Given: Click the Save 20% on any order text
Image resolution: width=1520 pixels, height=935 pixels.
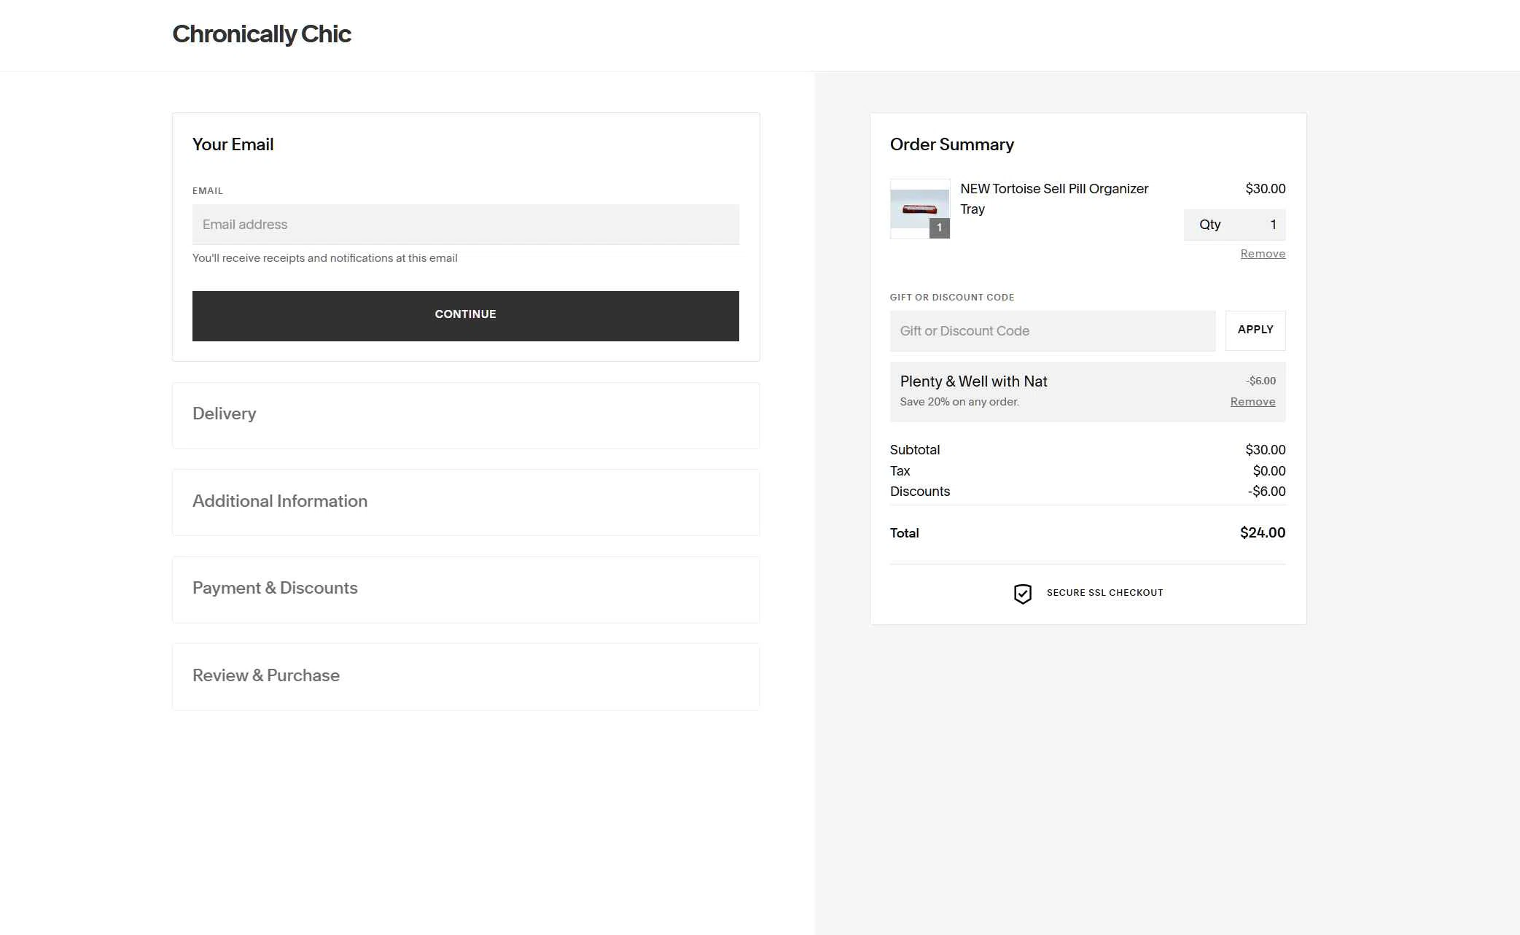Looking at the screenshot, I should coord(960,401).
